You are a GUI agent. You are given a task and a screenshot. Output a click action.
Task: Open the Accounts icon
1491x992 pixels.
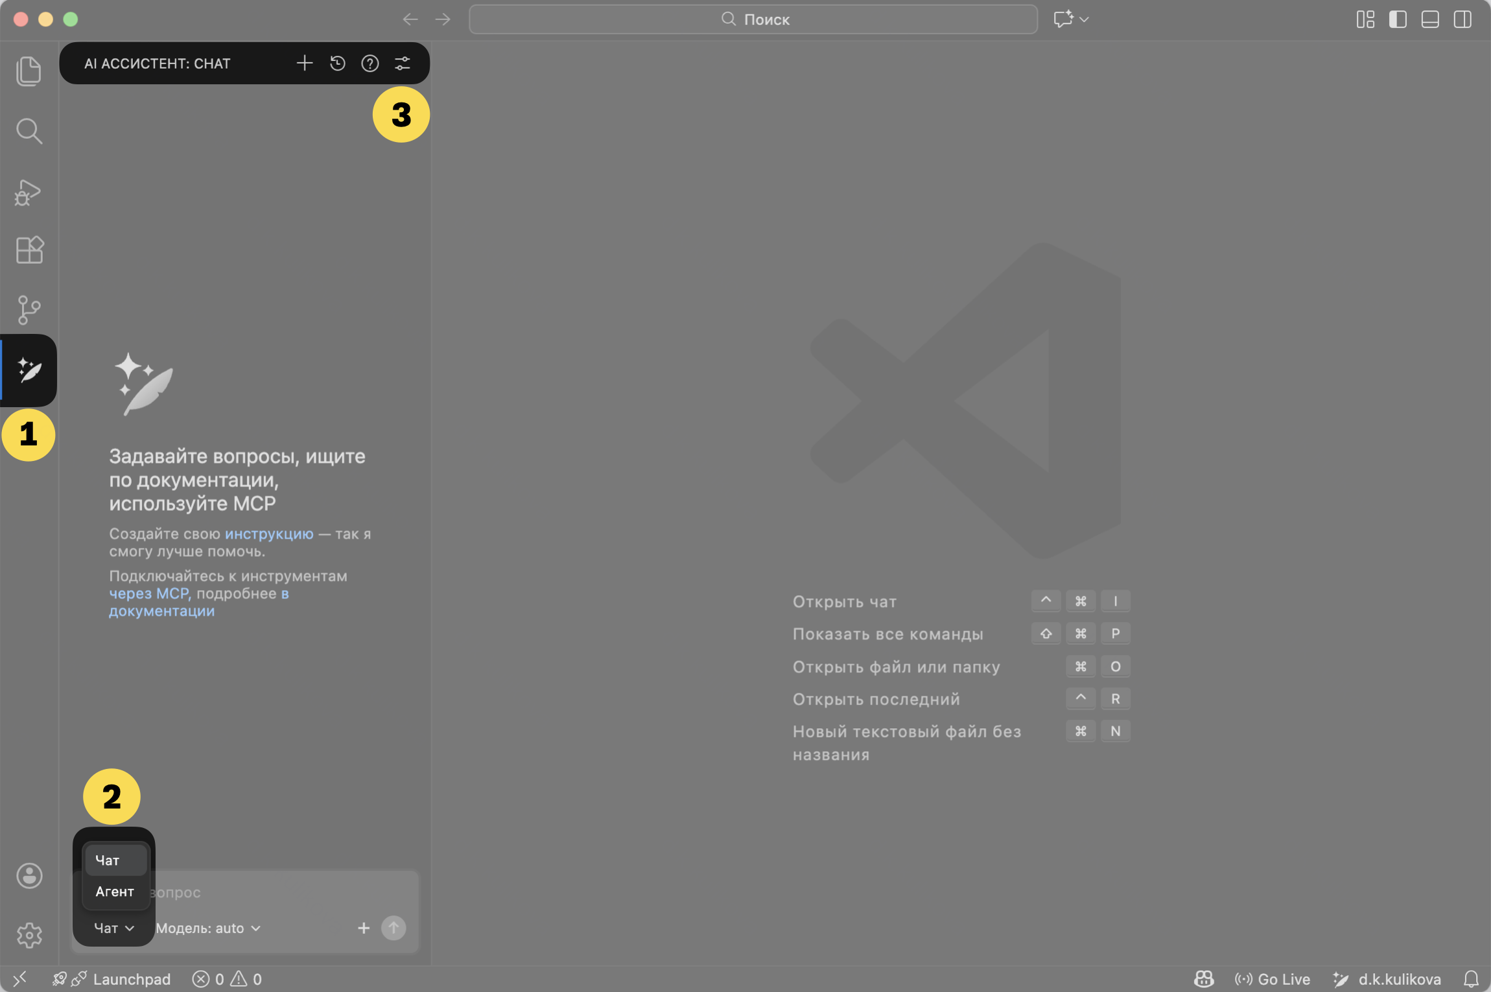click(29, 876)
